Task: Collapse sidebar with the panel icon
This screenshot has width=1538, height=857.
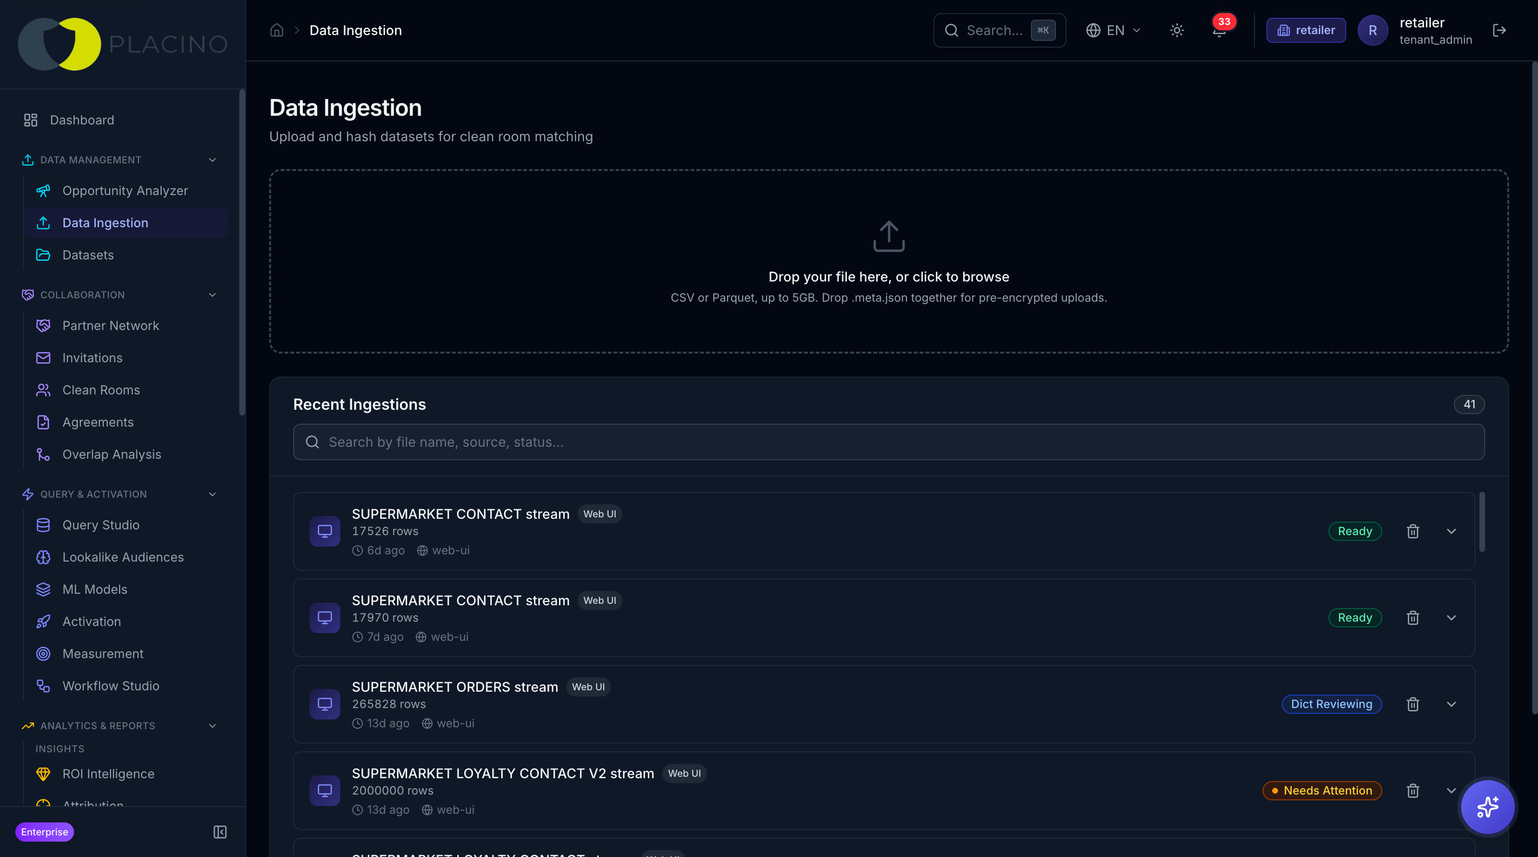Action: point(220,832)
